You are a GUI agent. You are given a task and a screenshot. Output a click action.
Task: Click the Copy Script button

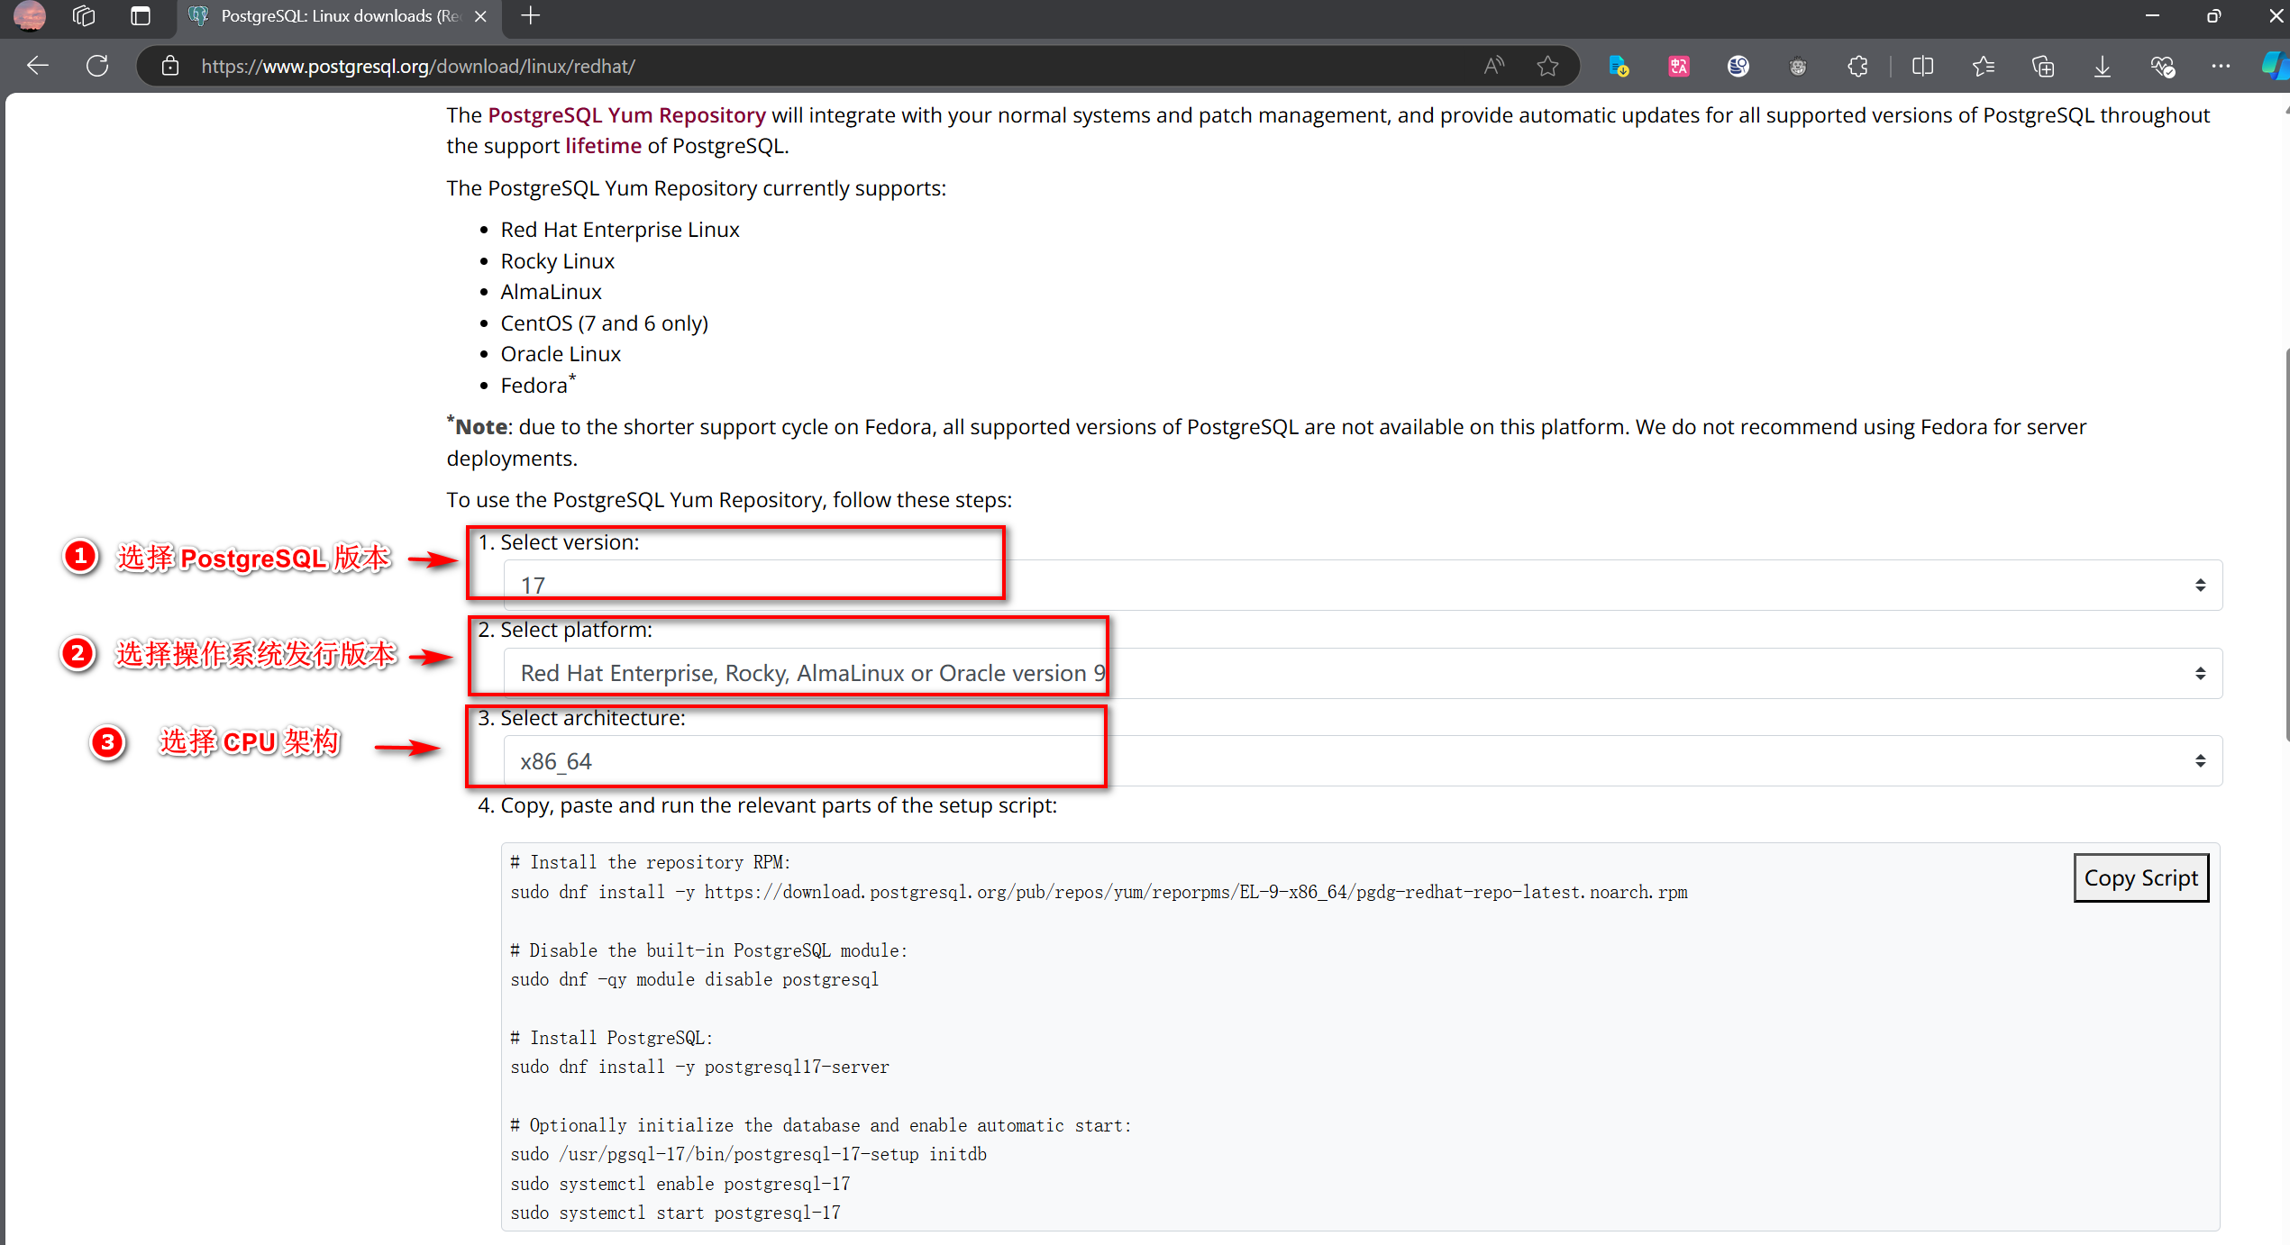click(2140, 878)
